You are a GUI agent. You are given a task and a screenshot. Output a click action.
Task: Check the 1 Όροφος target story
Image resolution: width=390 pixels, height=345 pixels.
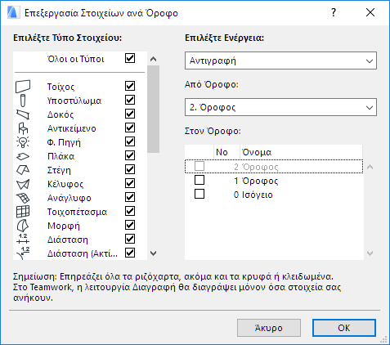(199, 180)
